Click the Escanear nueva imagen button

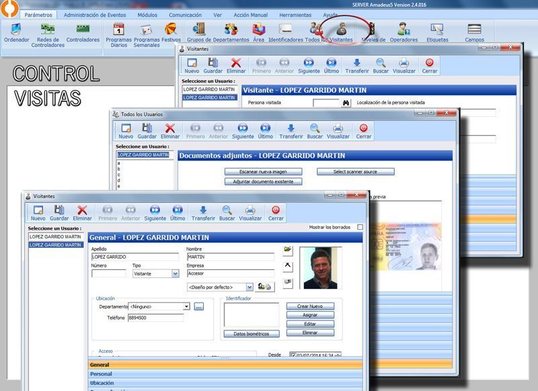pos(263,172)
